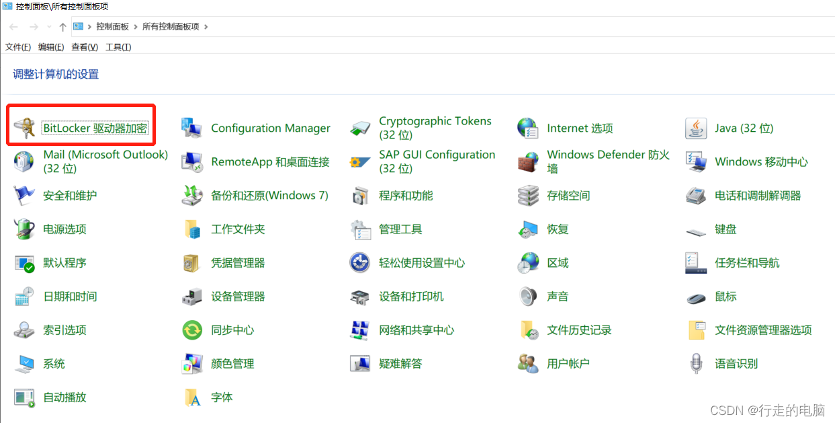Open the 字体 (Fonts) panel
The image size is (835, 423).
pyautogui.click(x=221, y=397)
